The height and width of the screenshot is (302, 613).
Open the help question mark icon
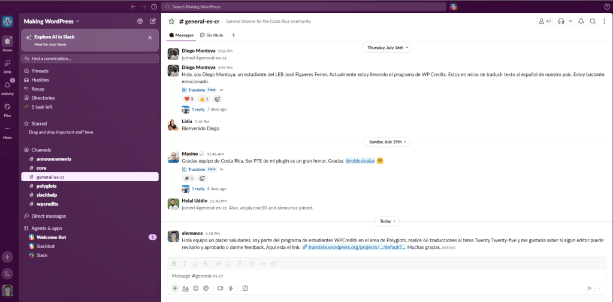[607, 7]
